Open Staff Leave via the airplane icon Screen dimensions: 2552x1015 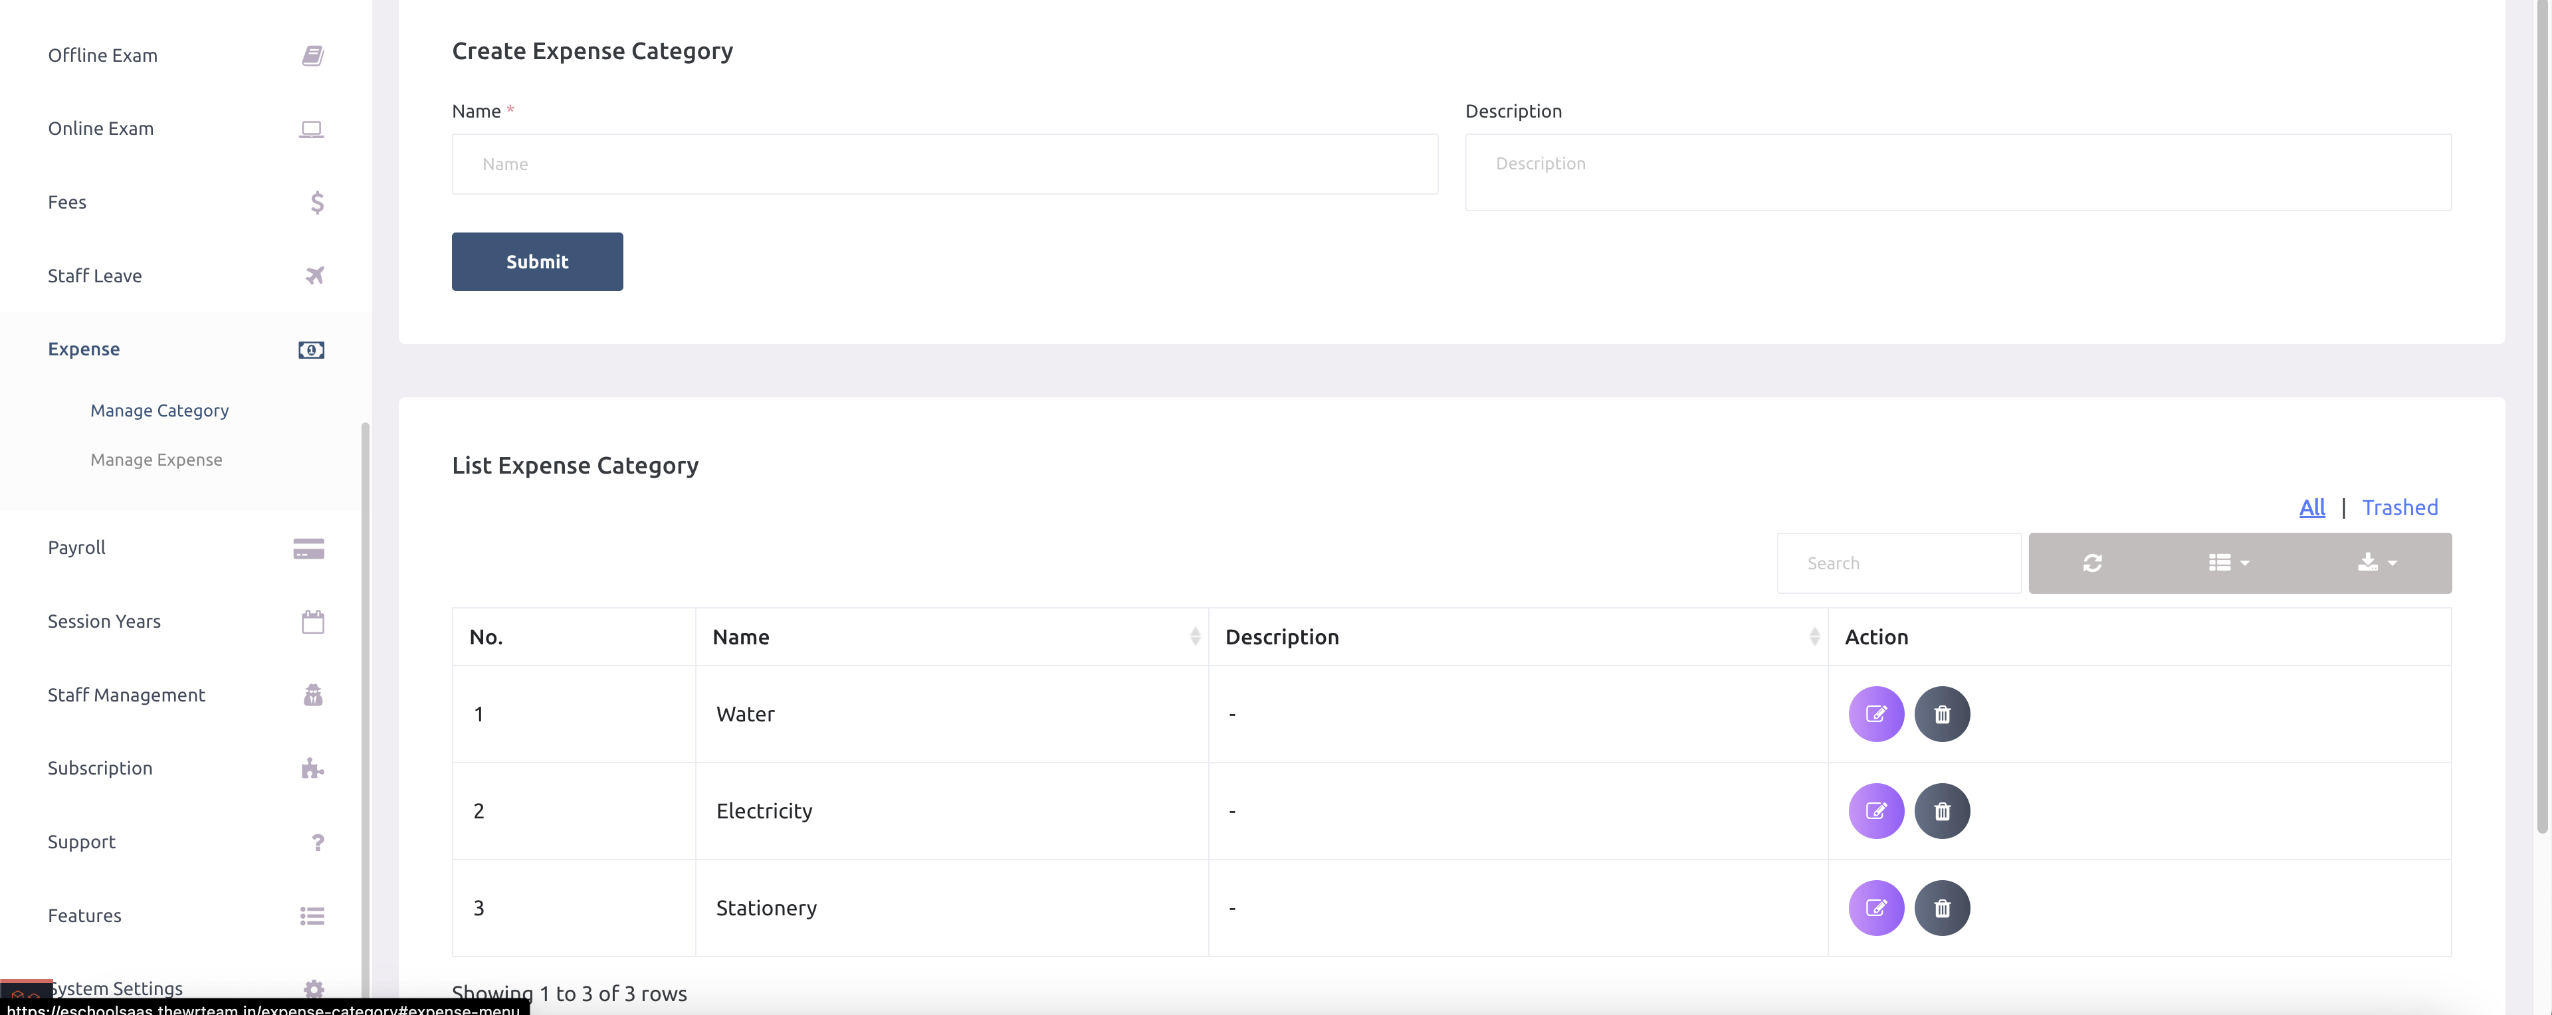point(314,275)
